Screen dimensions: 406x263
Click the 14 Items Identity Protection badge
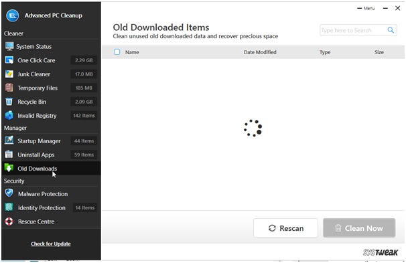84,207
